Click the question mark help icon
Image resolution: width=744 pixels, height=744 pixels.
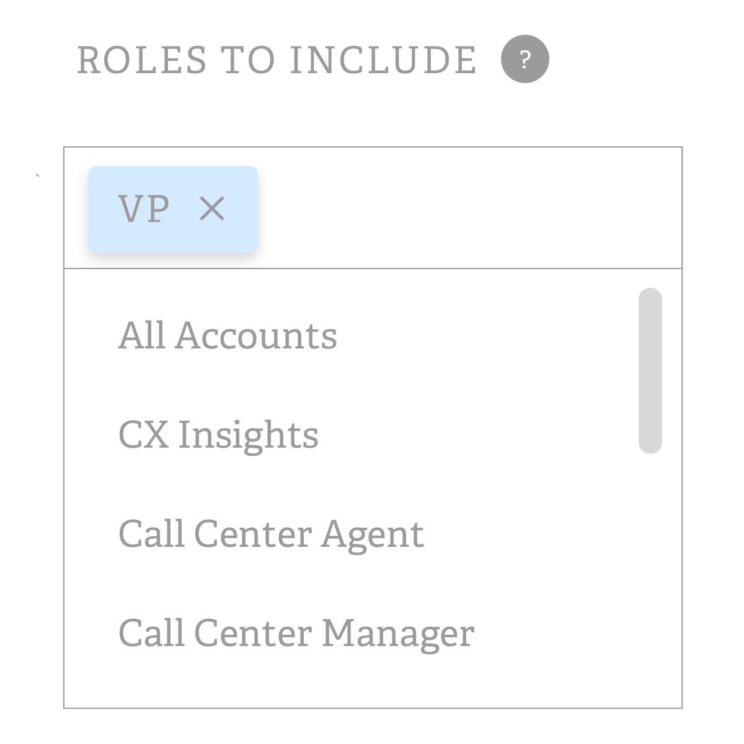[525, 60]
